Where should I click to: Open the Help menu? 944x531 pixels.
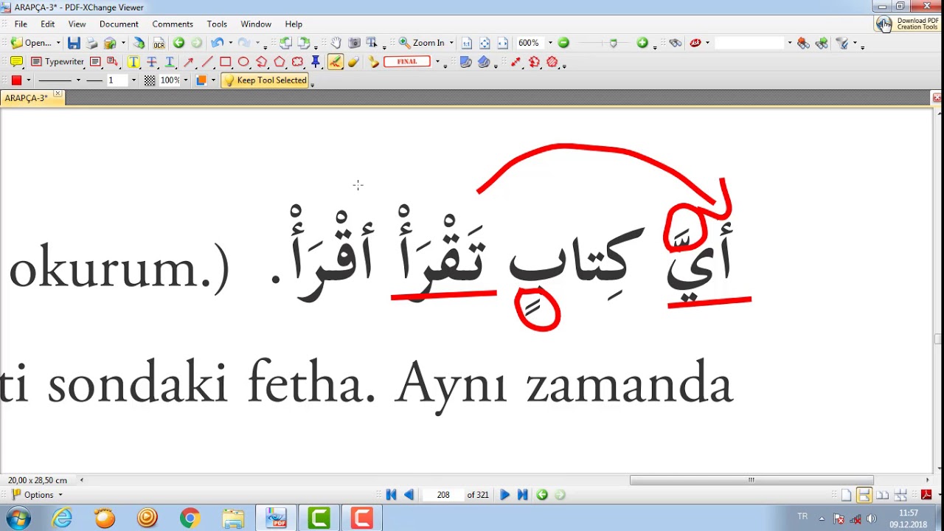pos(294,24)
